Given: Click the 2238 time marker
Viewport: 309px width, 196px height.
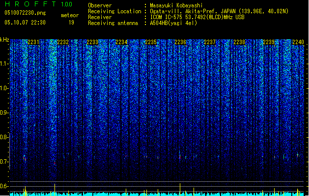Looking at the screenshot, I should pos(239,42).
